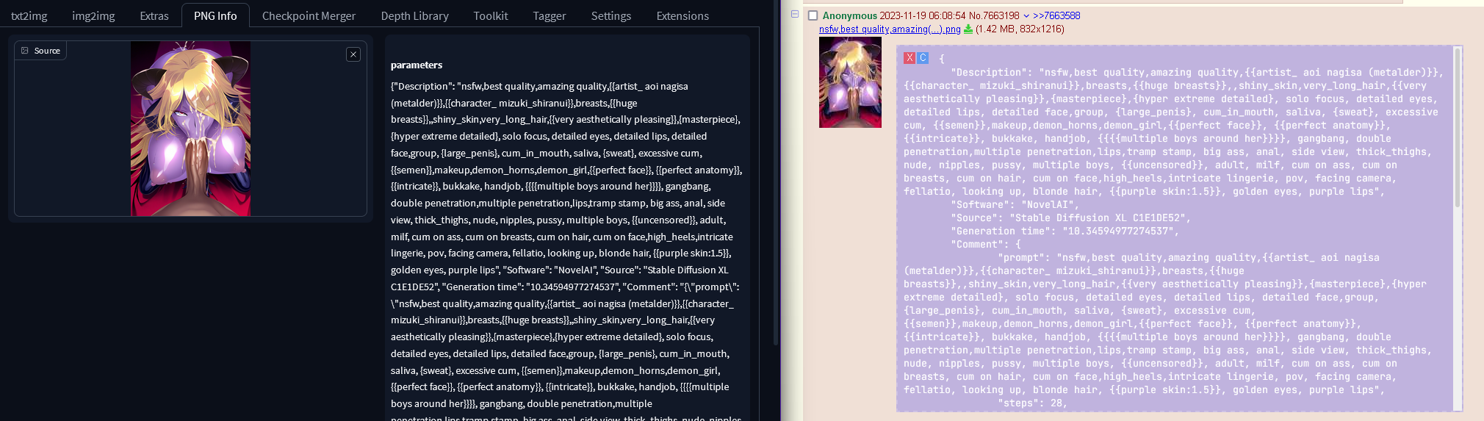1484x421 pixels.
Task: Go to the Checkpoint Merger tab
Action: [309, 15]
